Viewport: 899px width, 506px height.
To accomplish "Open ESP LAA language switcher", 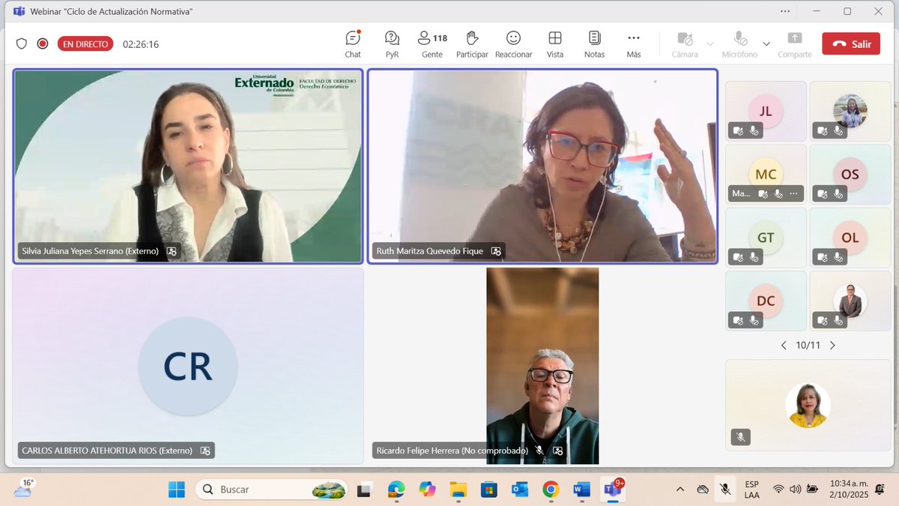I will pos(751,490).
